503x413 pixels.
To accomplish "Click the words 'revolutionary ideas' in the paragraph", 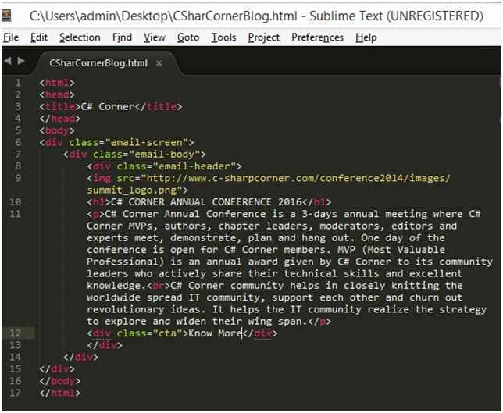I will click(x=144, y=310).
